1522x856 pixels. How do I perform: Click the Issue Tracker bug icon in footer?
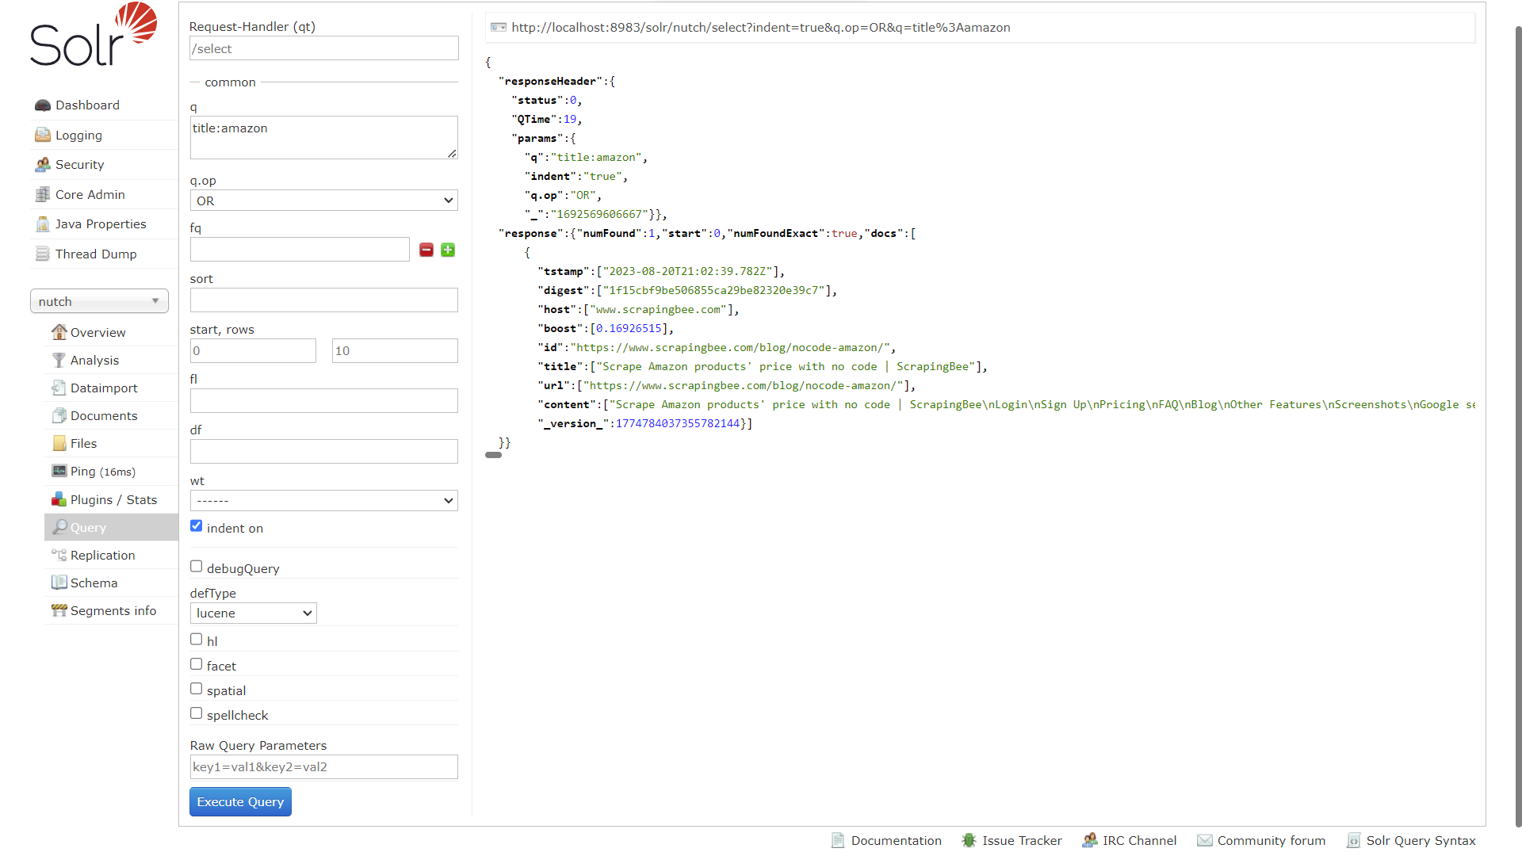969,840
